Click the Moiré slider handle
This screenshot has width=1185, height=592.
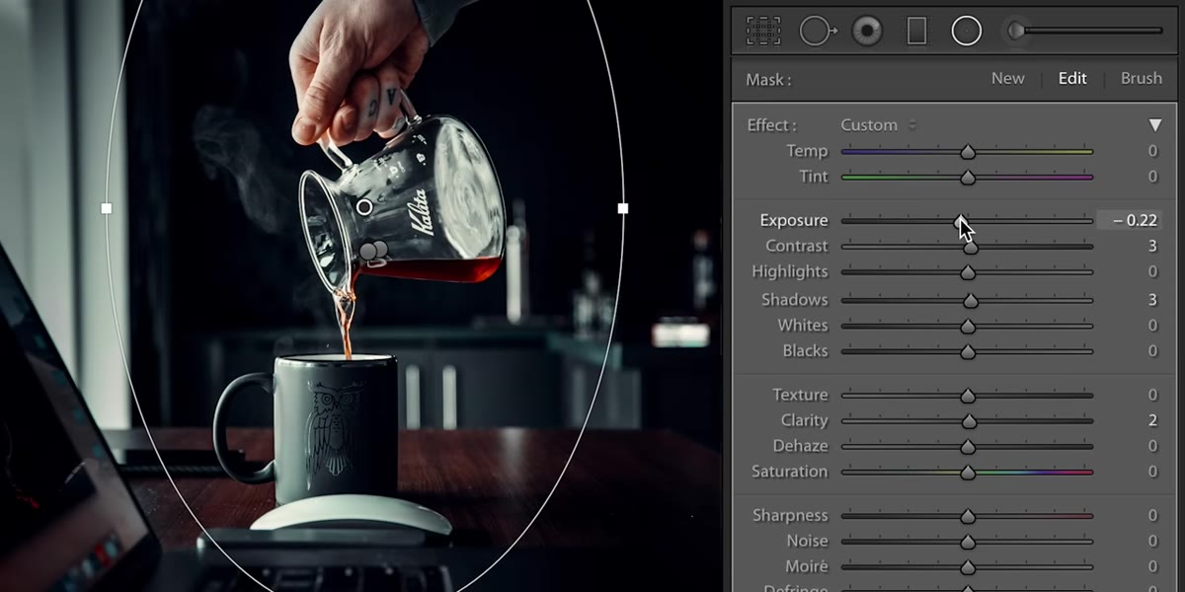(968, 567)
